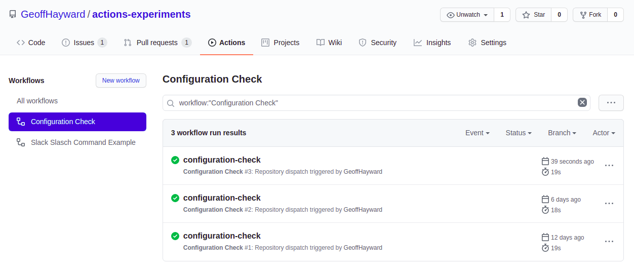
Task: Click the Unwatch button
Action: point(467,15)
